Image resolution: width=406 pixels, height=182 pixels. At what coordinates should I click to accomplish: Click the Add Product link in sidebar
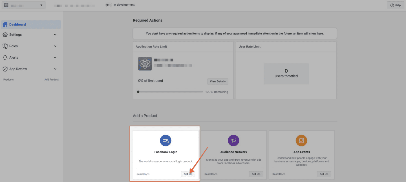point(52,79)
